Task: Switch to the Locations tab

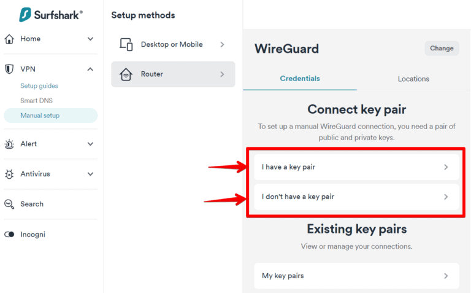Action: coord(413,79)
